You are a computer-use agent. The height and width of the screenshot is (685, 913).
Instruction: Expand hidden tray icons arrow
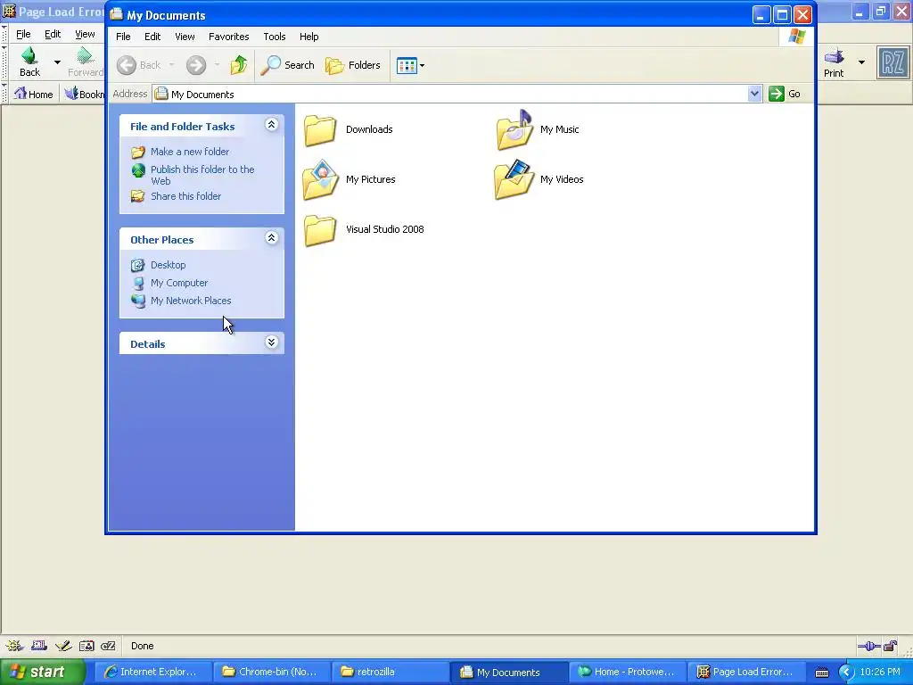click(x=845, y=673)
